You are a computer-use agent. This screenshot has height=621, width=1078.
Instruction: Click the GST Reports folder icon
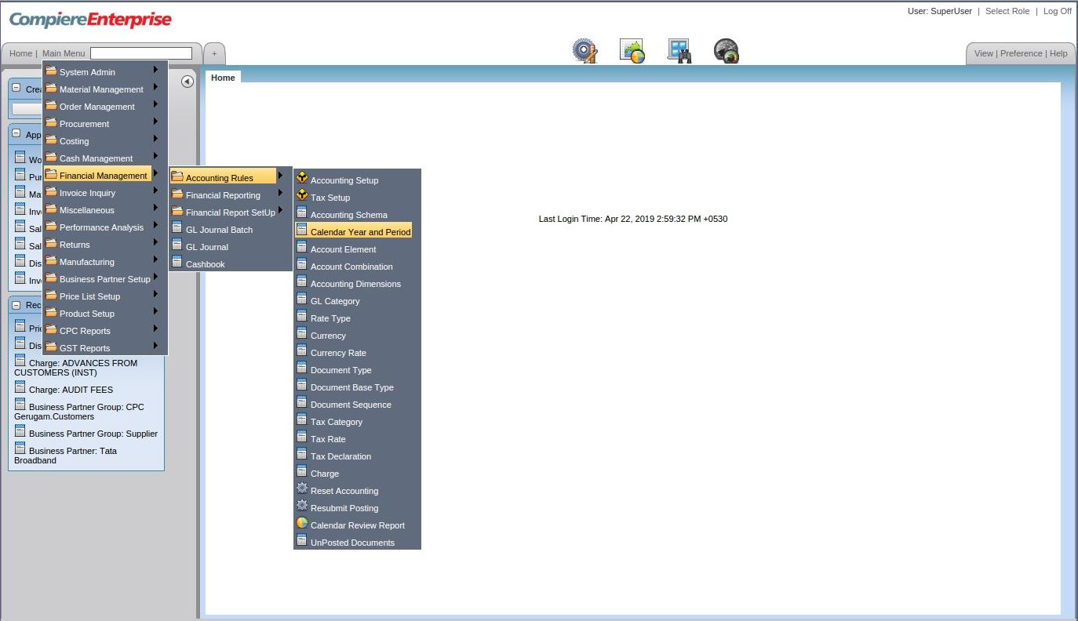(51, 347)
